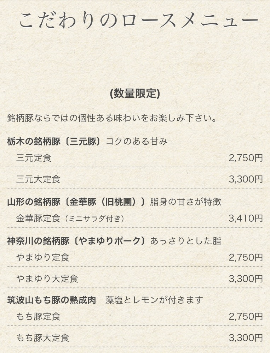Click the 2,750円 price for やまゆり定食
This screenshot has width=270, height=353.
246,257
